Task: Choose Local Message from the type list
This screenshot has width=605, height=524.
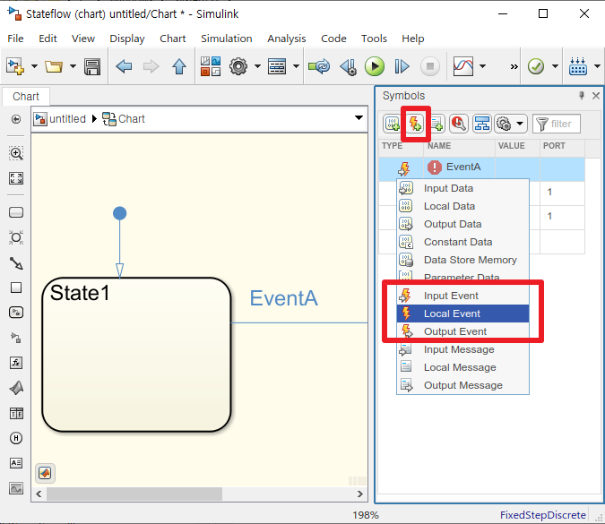Action: pos(462,367)
